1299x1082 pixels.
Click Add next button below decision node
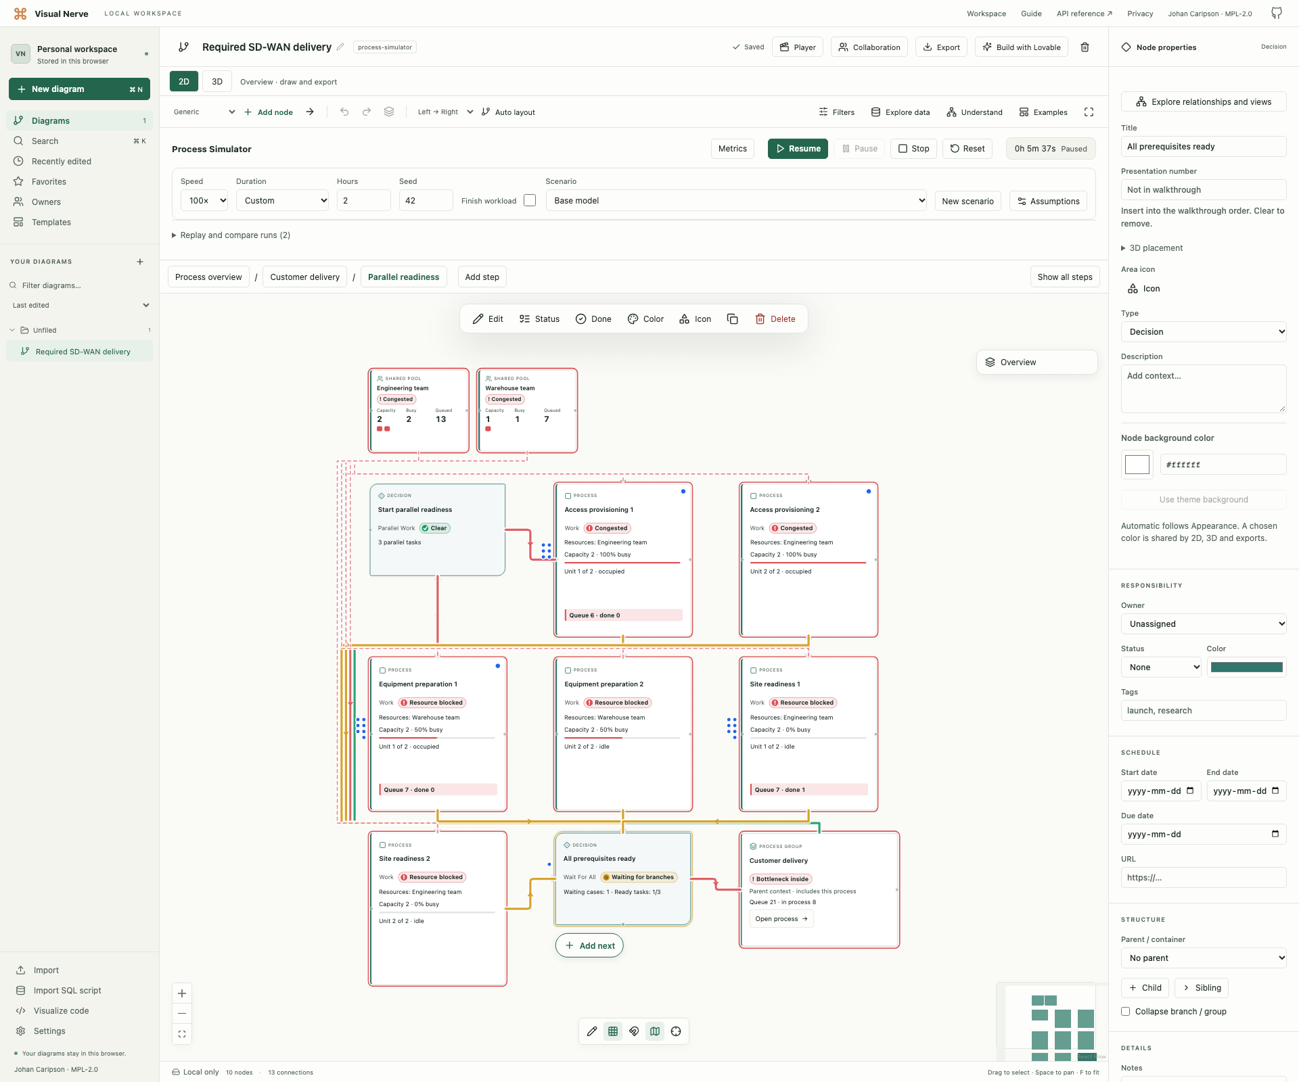coord(589,945)
